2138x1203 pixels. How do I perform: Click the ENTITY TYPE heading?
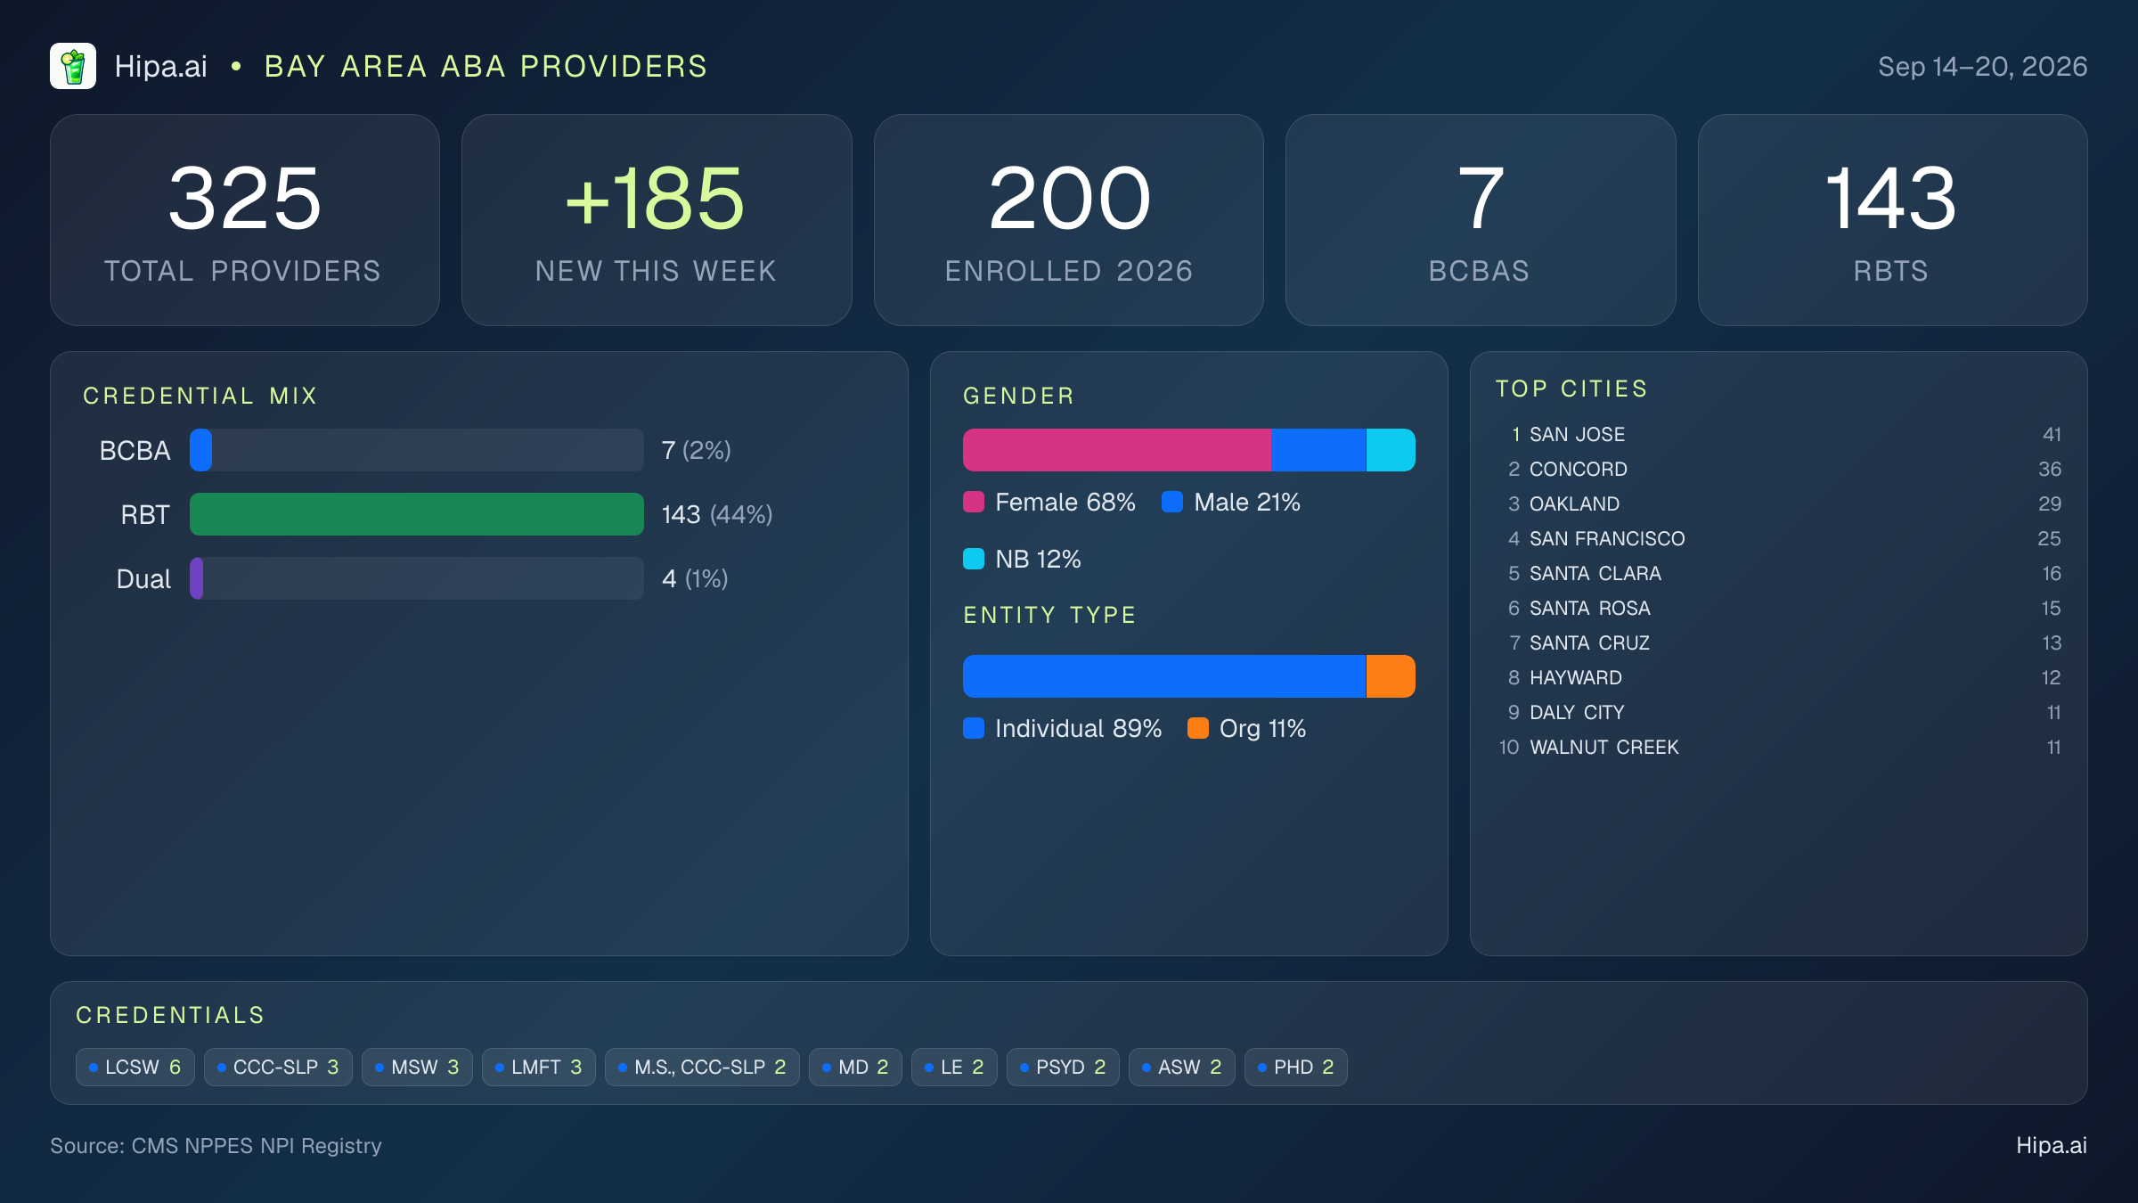pos(1050,615)
